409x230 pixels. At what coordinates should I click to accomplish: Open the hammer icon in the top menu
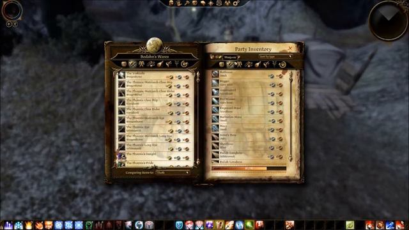(x=187, y=3)
